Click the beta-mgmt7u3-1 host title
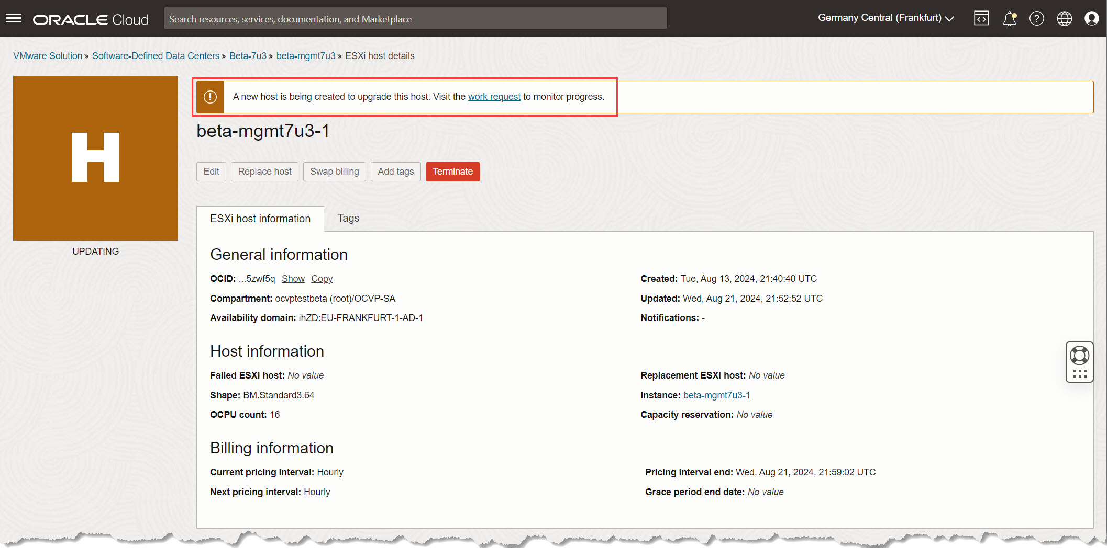The width and height of the screenshot is (1107, 548). [263, 131]
